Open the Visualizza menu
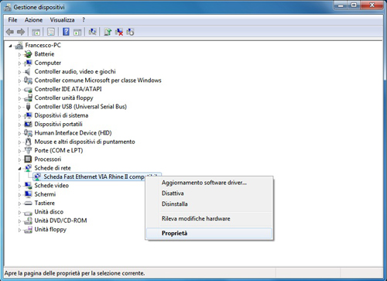Screen dimensions: 387x281 [62, 20]
